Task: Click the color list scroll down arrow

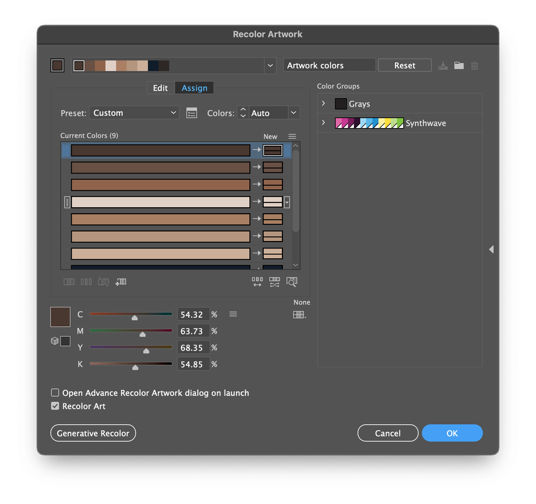Action: click(x=296, y=265)
